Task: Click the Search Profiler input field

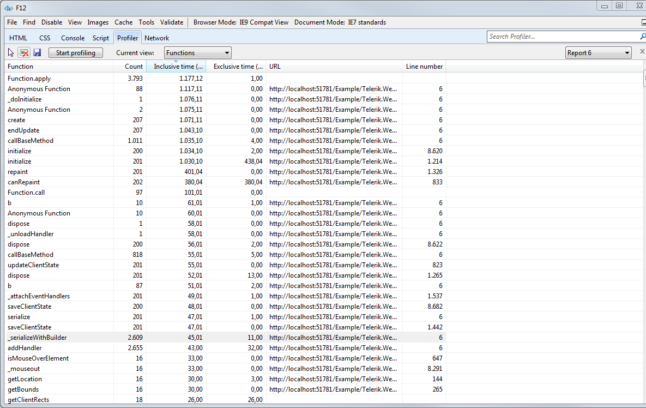Action: [563, 37]
